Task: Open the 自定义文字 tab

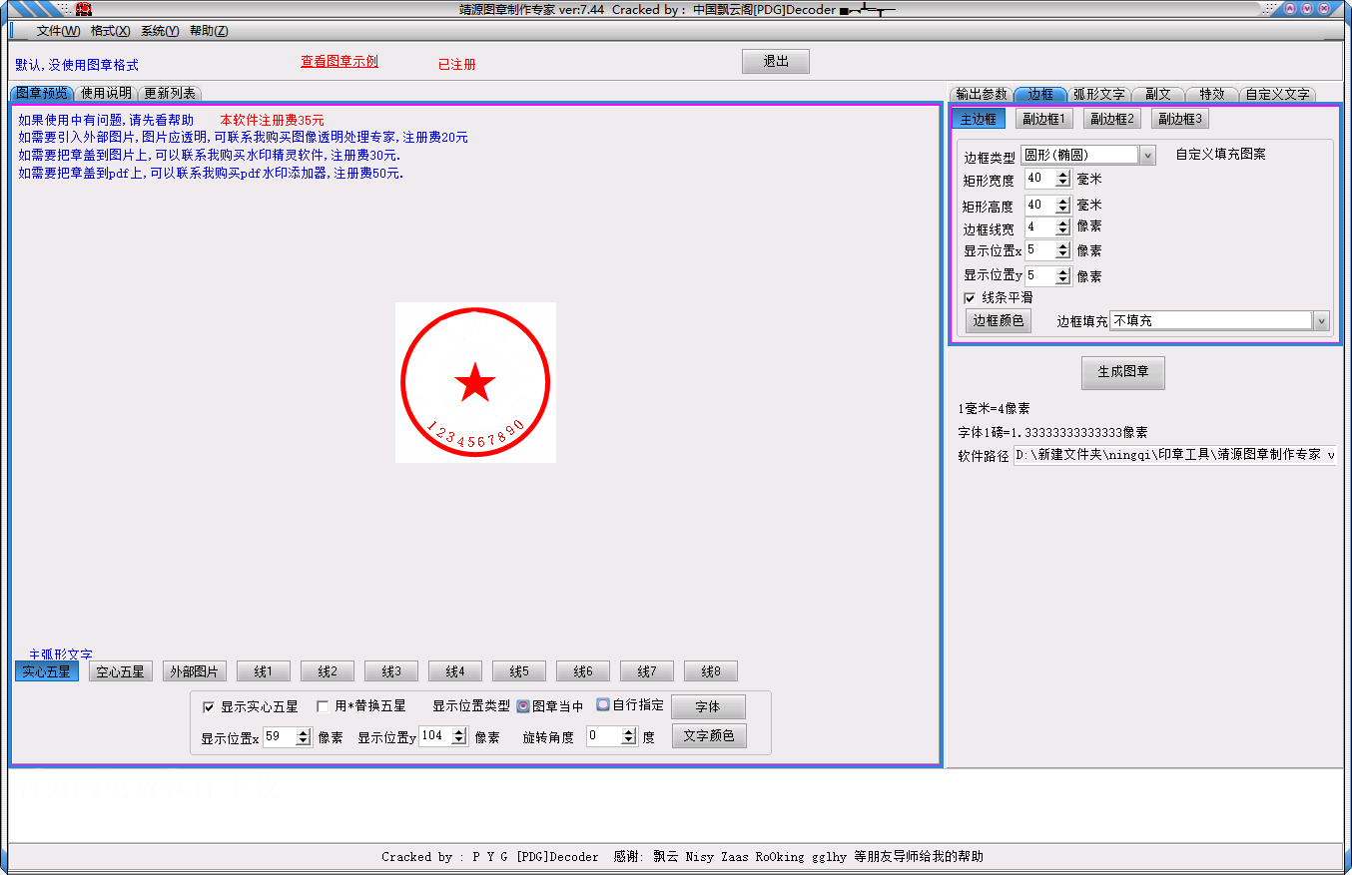Action: click(x=1278, y=94)
